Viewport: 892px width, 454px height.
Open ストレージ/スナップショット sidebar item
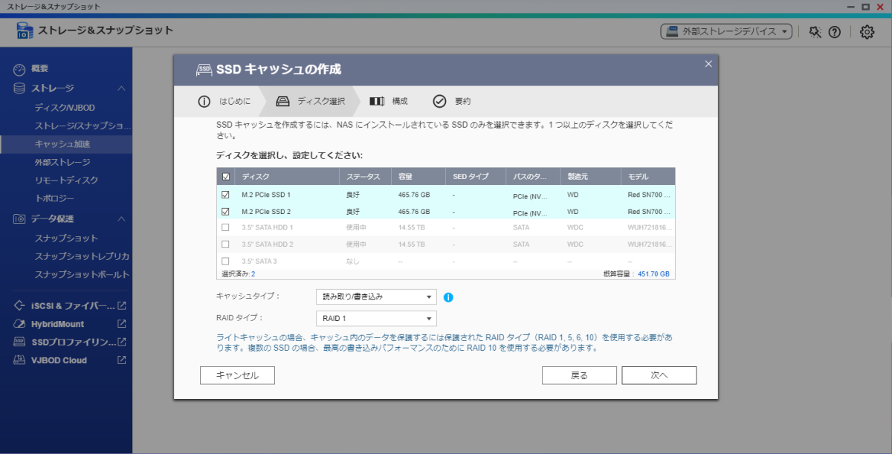click(83, 126)
